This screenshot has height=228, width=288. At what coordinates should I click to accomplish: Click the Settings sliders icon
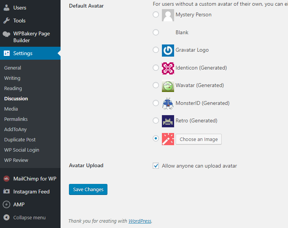click(x=6, y=53)
